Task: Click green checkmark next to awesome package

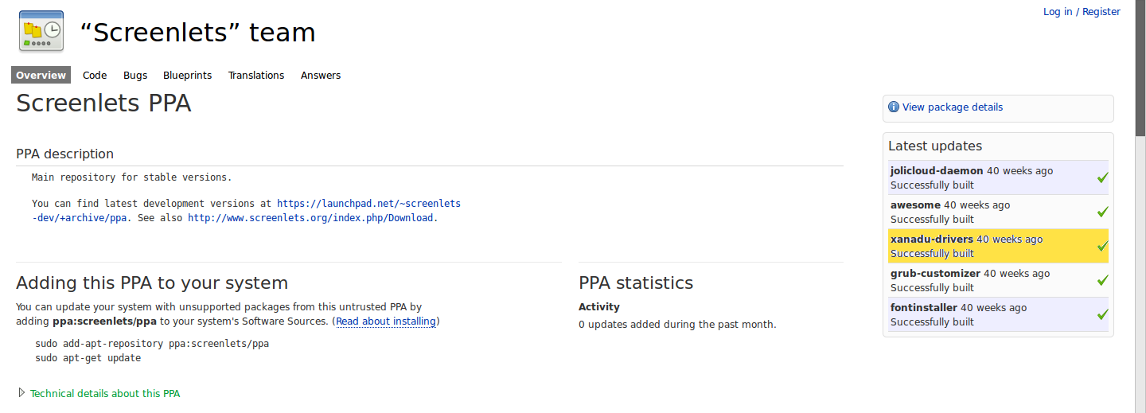Action: point(1102,212)
